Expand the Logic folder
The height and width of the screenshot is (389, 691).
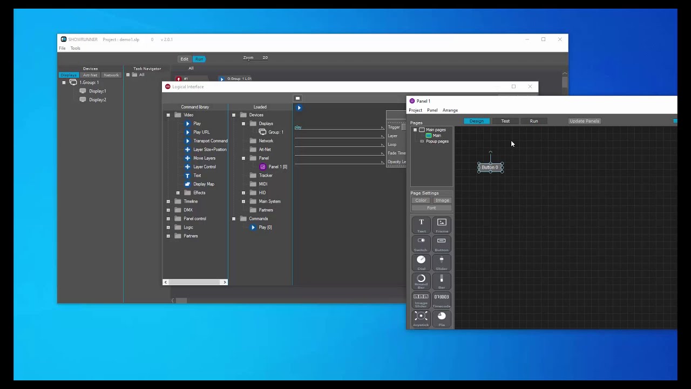pyautogui.click(x=168, y=227)
